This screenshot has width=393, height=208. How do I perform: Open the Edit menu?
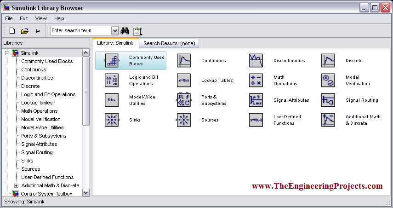click(24, 18)
